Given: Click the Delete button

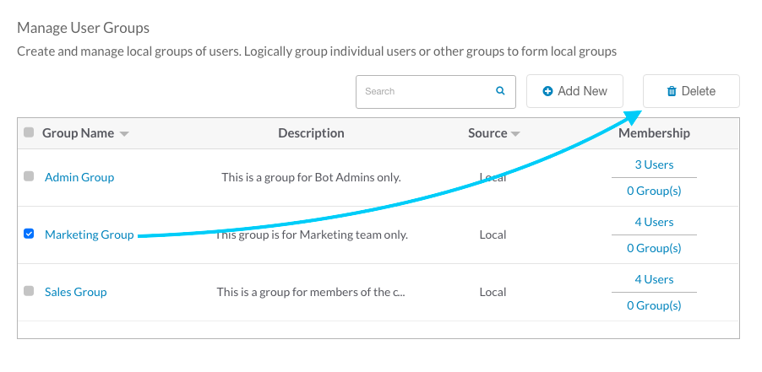Looking at the screenshot, I should [x=691, y=91].
